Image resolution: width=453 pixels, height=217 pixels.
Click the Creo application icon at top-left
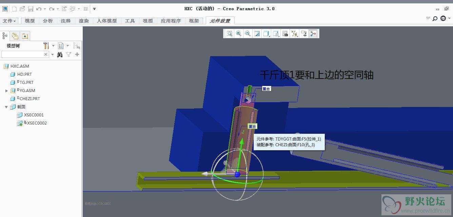tap(5, 9)
